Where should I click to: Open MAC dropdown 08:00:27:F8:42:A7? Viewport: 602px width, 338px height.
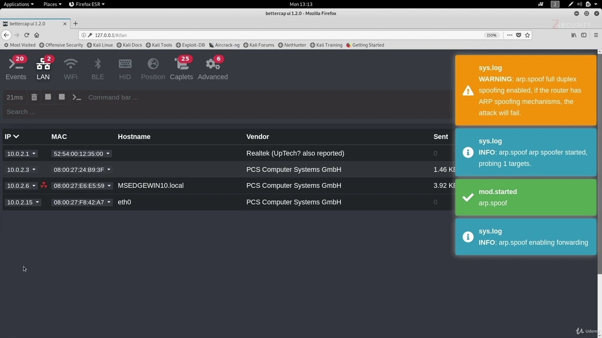click(x=82, y=202)
